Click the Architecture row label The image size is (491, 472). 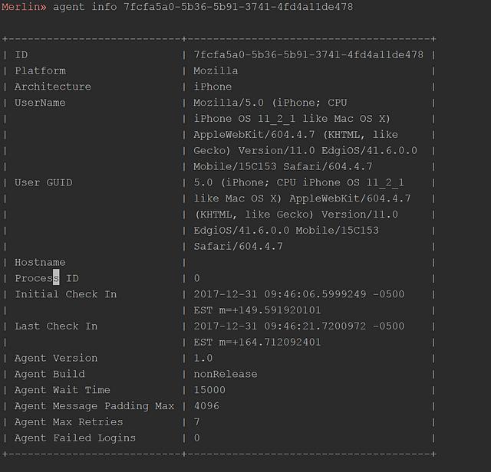pos(52,87)
